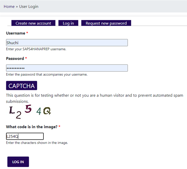Click the Home breadcrumb link
The width and height of the screenshot is (187, 169).
point(9,6)
